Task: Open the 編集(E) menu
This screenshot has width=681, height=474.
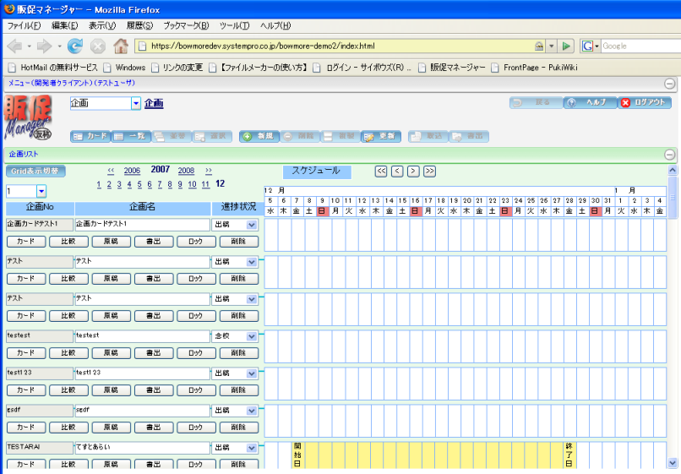Action: tap(65, 25)
